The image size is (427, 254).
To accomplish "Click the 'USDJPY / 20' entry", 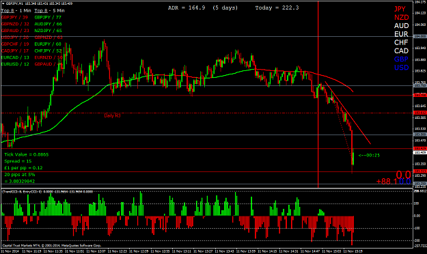I will coord(15,38).
